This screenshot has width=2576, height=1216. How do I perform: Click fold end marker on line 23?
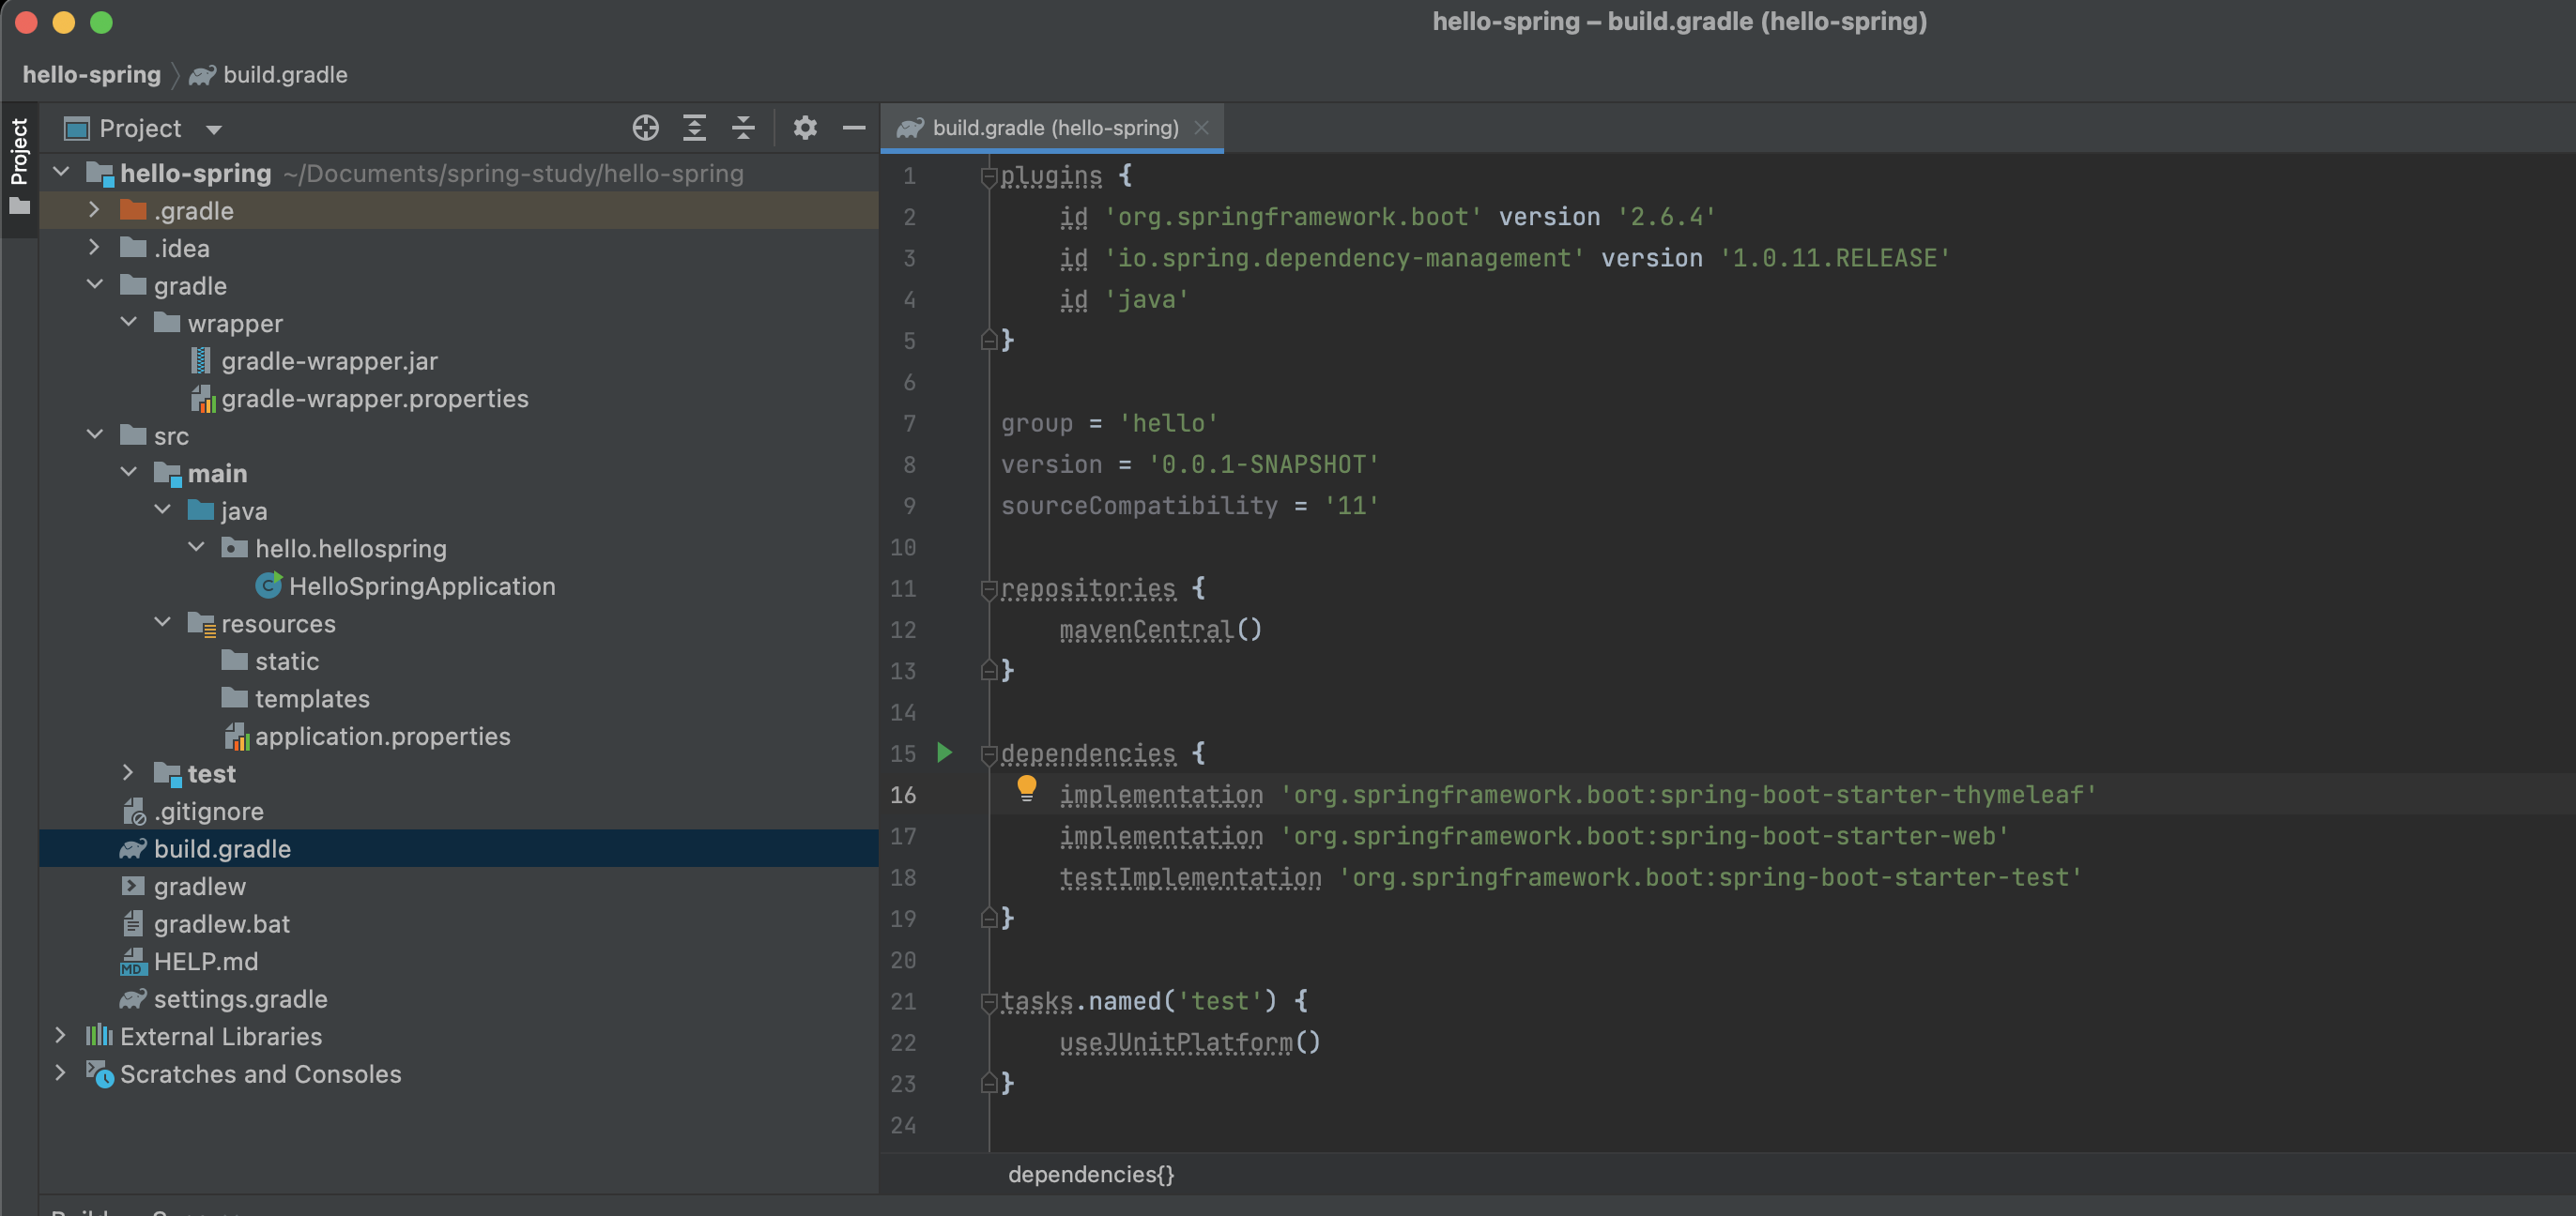click(988, 1083)
